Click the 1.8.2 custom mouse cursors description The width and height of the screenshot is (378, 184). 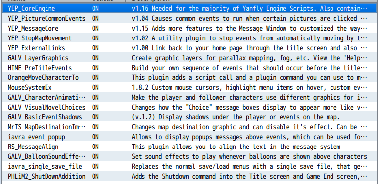[249, 87]
